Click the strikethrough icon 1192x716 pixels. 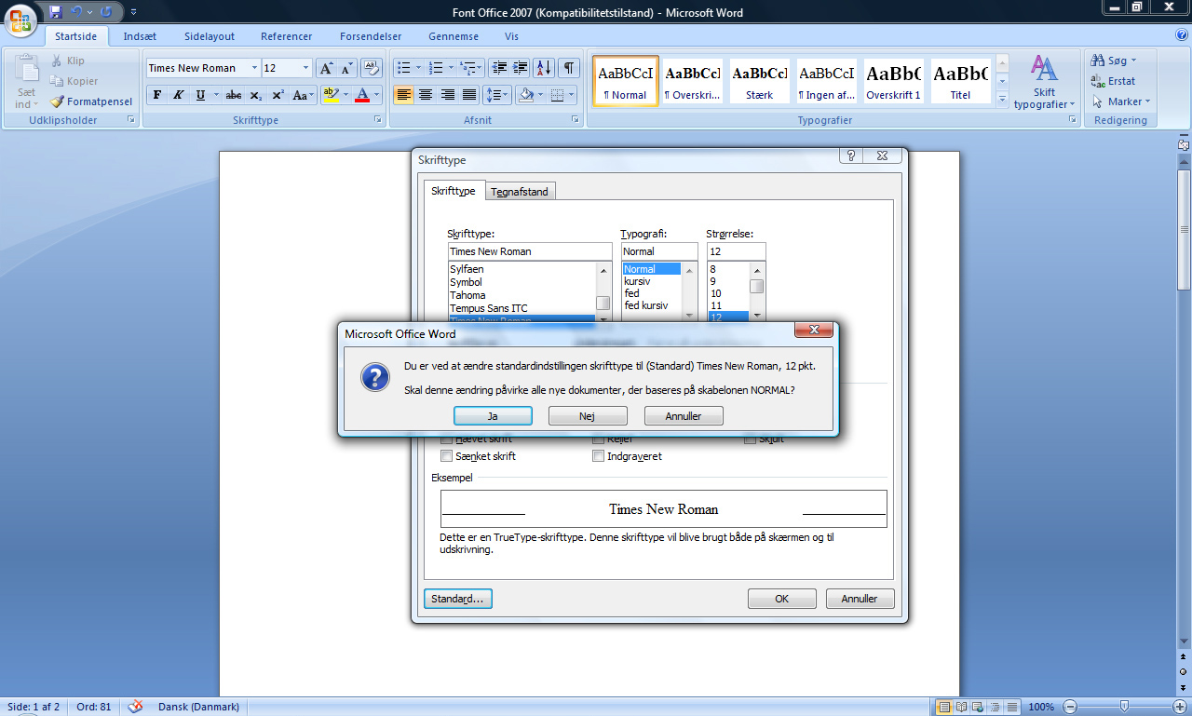pyautogui.click(x=233, y=95)
